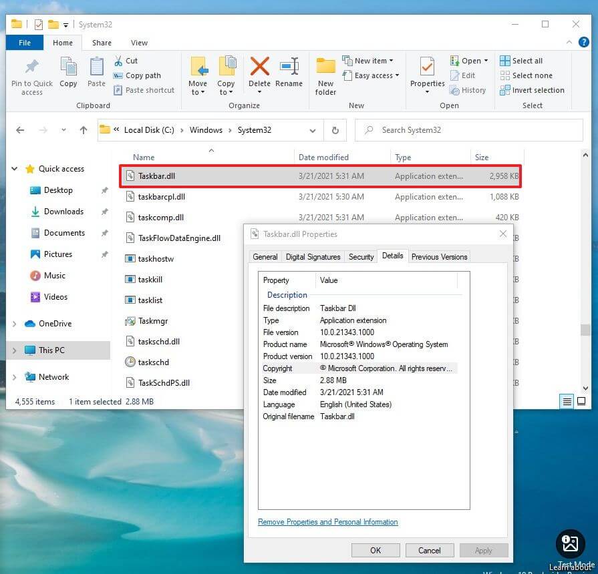Open Downloads in the navigation pane
Viewport: 598px width, 574px height.
tap(63, 212)
